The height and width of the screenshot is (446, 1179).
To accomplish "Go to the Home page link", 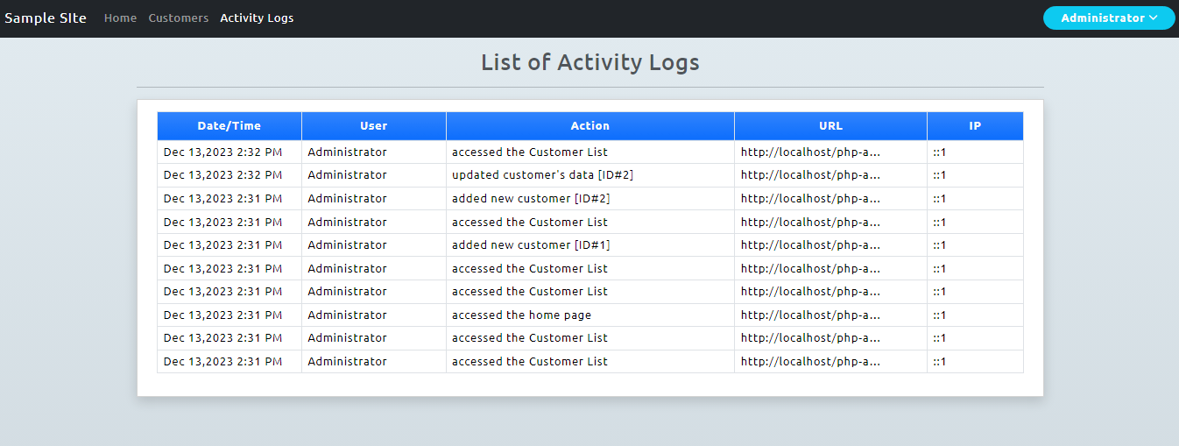I will [x=120, y=18].
